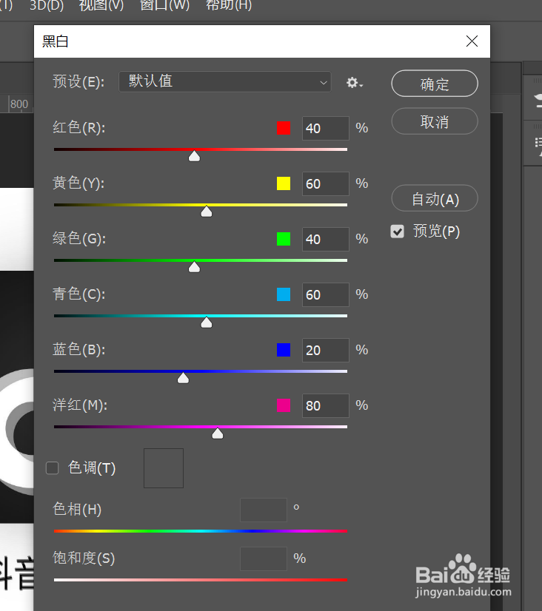The image size is (542, 611).
Task: Click the 色相(H) hue slider track
Action: coord(201,531)
